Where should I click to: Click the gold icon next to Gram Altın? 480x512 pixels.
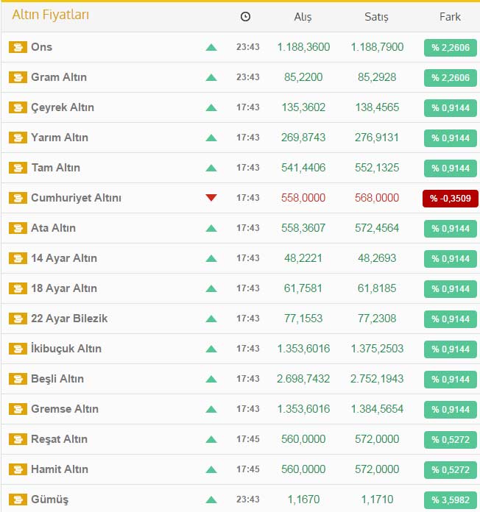(17, 77)
